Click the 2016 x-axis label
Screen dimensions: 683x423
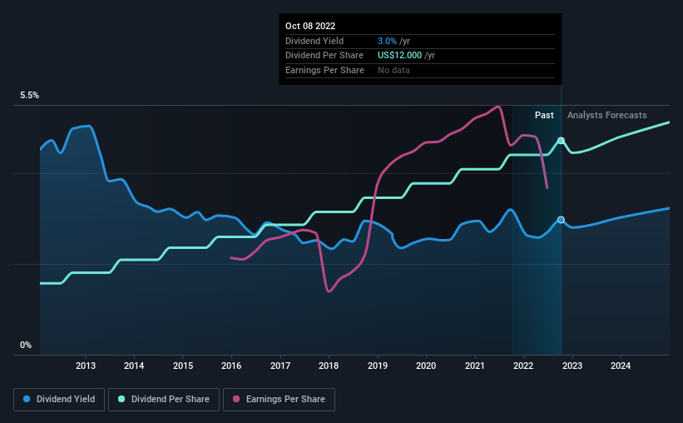coord(231,366)
